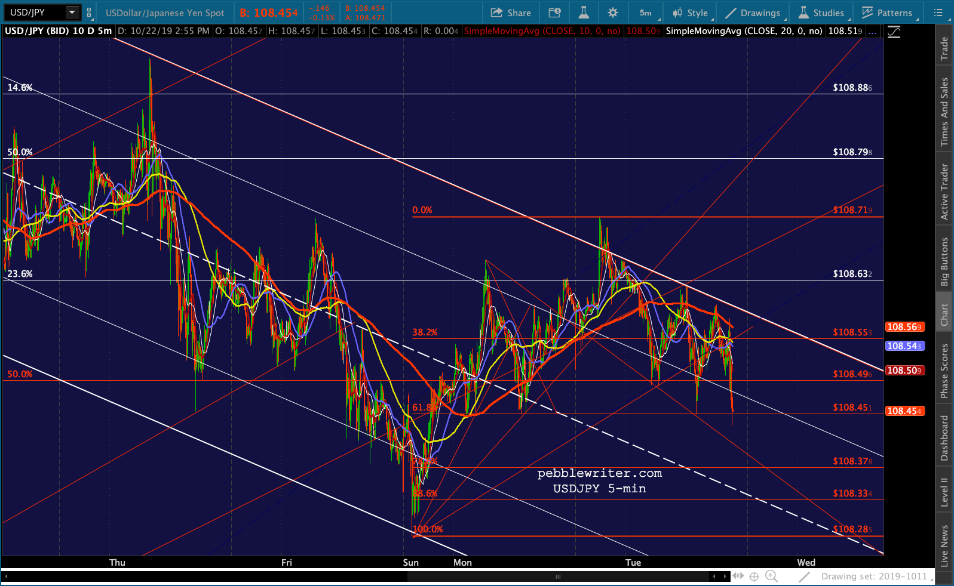This screenshot has width=954, height=586.
Task: Click the $108.719 Fibonacci level label
Action: pyautogui.click(x=852, y=210)
